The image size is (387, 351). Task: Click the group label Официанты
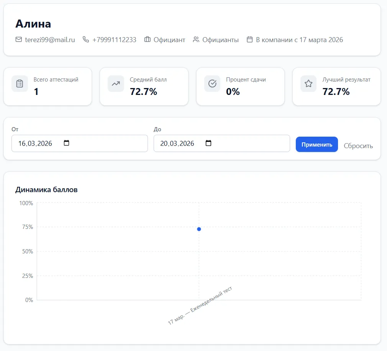coord(220,40)
